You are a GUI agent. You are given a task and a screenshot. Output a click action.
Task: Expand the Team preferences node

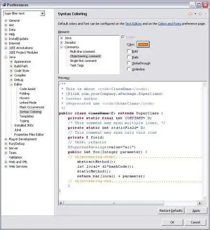click(6, 153)
